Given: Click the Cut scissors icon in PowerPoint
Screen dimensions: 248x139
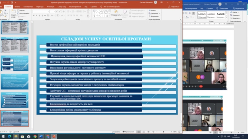Looking at the screenshot, I should (x=5, y=10).
